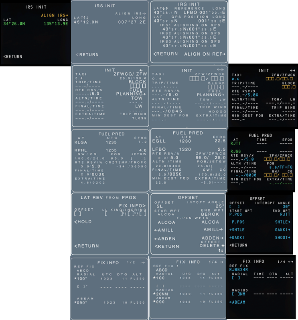Select abeam *090° on FIX INFO 1/2 page
298x320 pixels.
pyautogui.click(x=81, y=303)
